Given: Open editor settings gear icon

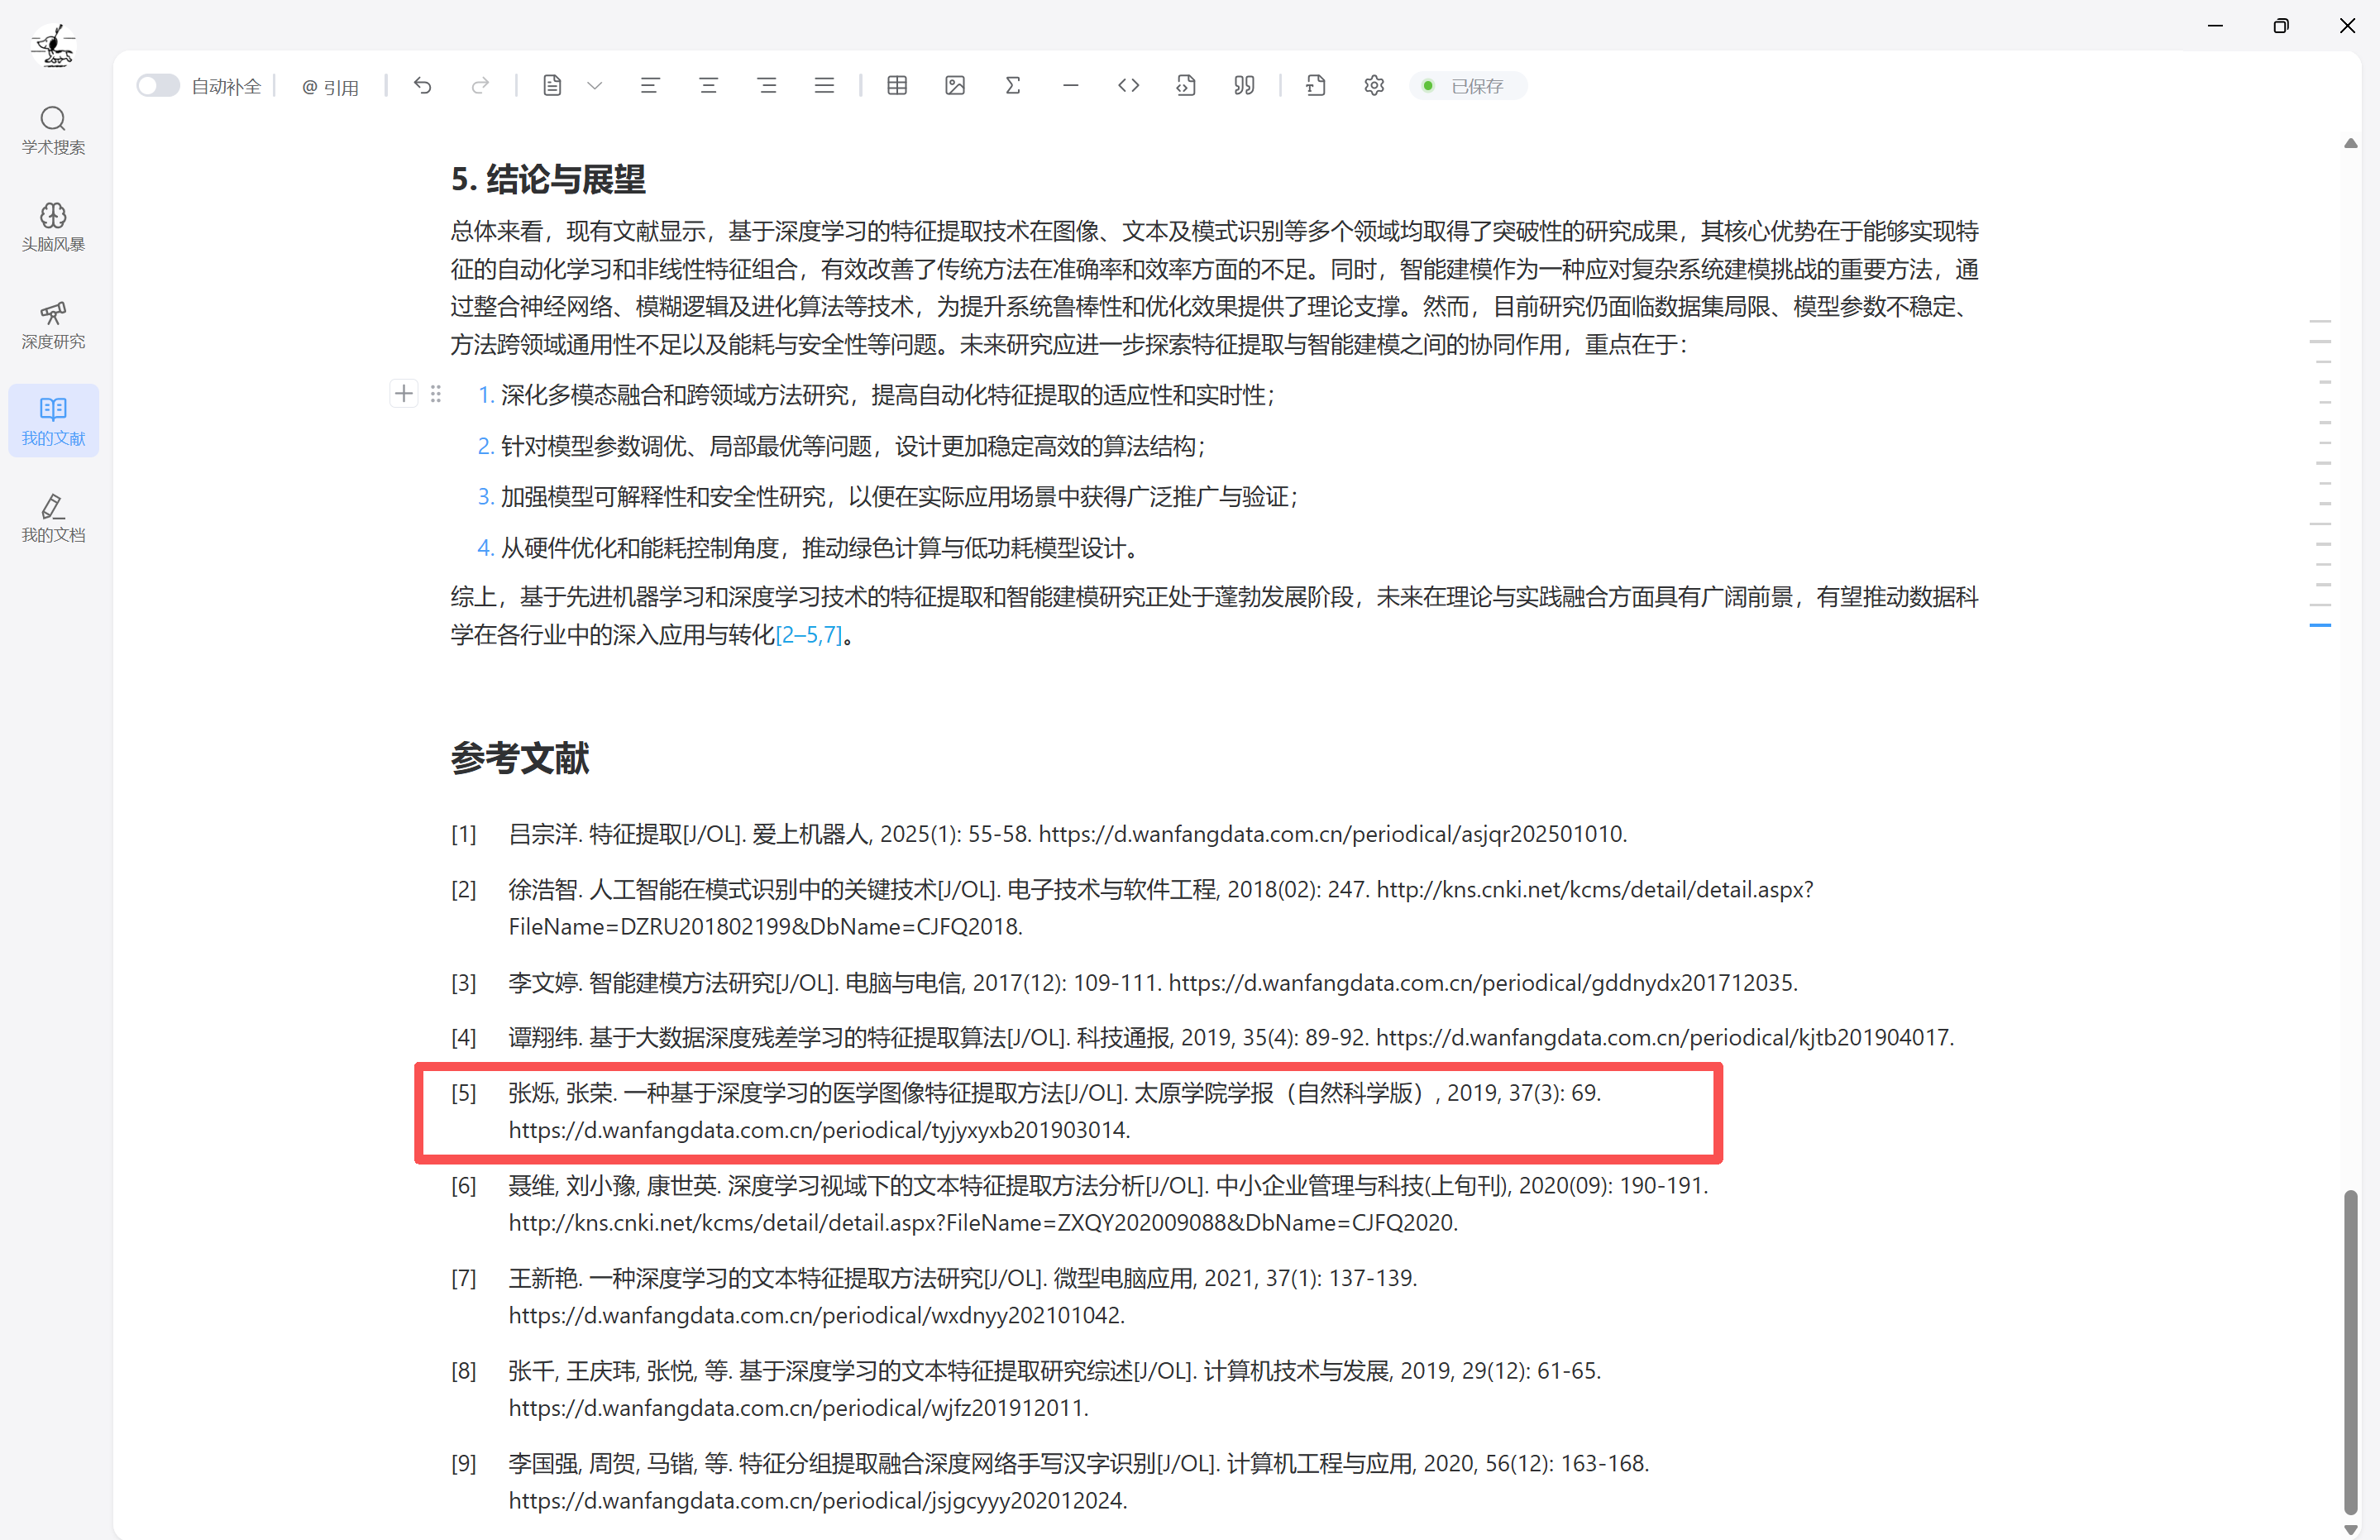Looking at the screenshot, I should point(1374,86).
